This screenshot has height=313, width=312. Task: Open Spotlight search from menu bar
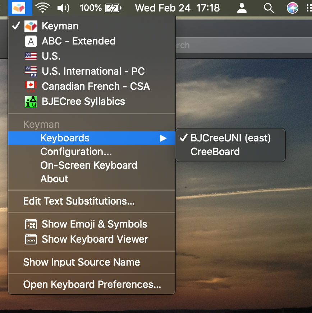(x=269, y=8)
